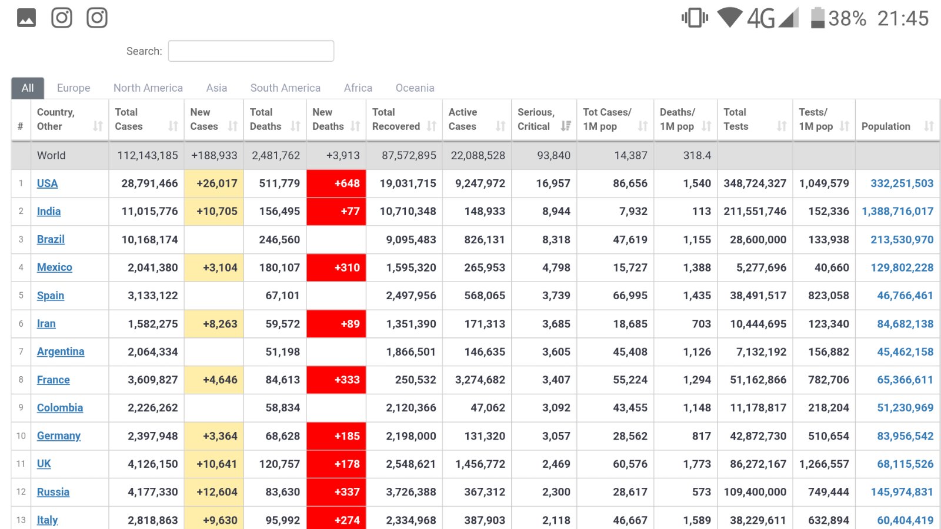Switch to the Europe tab
This screenshot has width=941, height=529.
(74, 88)
